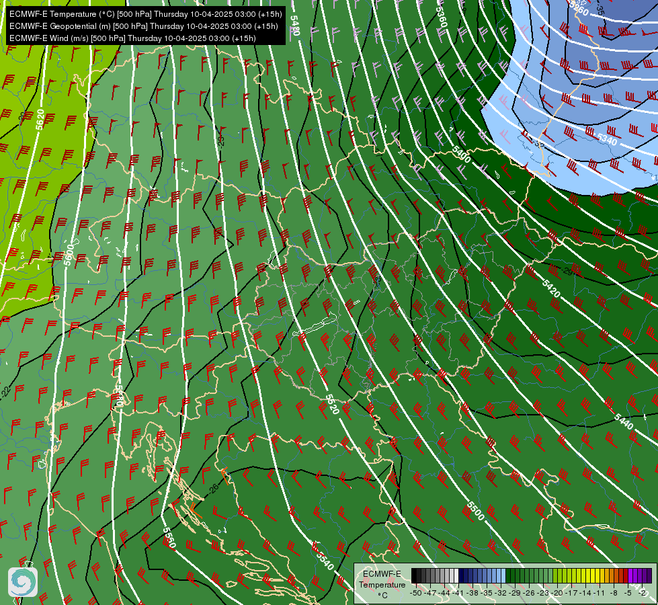This screenshot has height=605, width=658.
Task: Click the 5420 geopotential contour label
Action: tap(551, 288)
